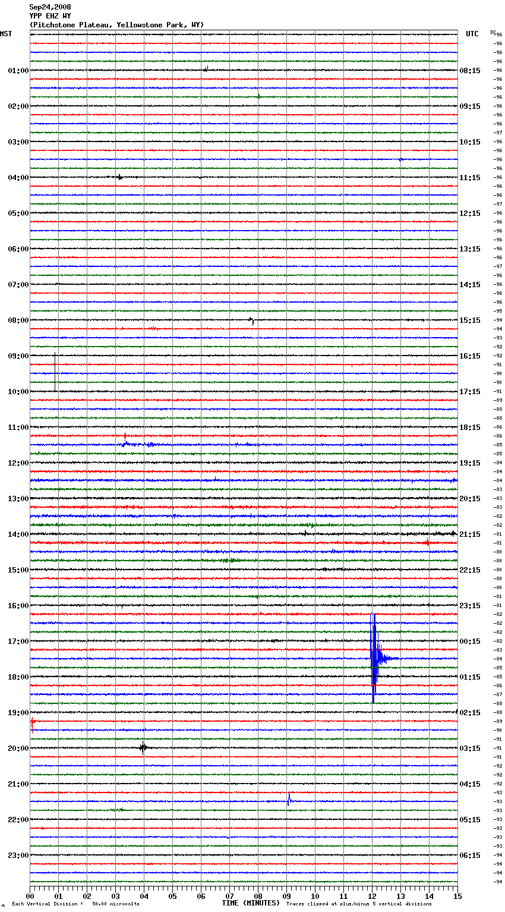505x912 pixels.
Task: Click the UTC time zone label
Action: [472, 34]
